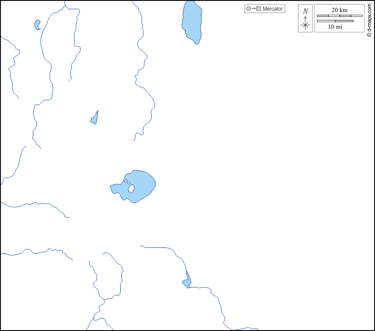Click the compass star below the north arrow
This screenshot has height=331, width=375.
click(305, 26)
